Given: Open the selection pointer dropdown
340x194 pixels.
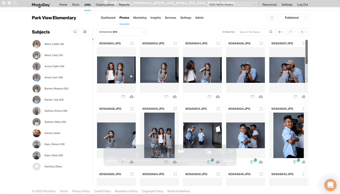Looking at the screenshot, I should coord(304,32).
